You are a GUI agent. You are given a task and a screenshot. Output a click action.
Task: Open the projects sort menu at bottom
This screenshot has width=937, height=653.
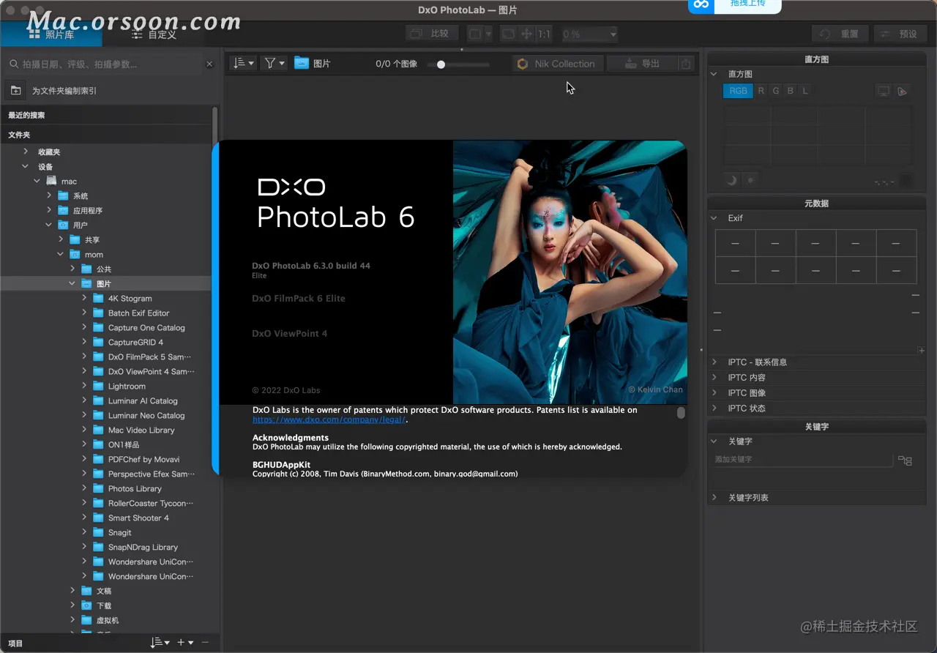[x=160, y=643]
